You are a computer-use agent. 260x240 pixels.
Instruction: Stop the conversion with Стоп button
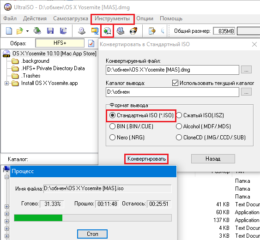coord(92,234)
